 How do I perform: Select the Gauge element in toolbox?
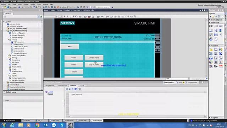(211, 39)
